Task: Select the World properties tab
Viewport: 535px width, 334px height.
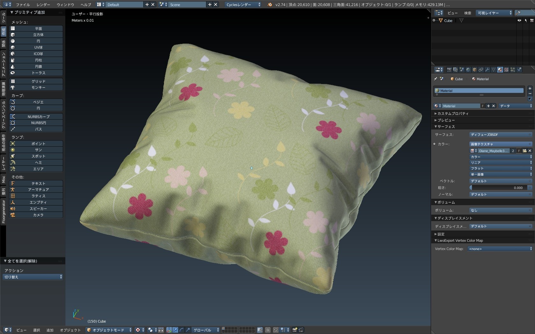Action: 468,70
